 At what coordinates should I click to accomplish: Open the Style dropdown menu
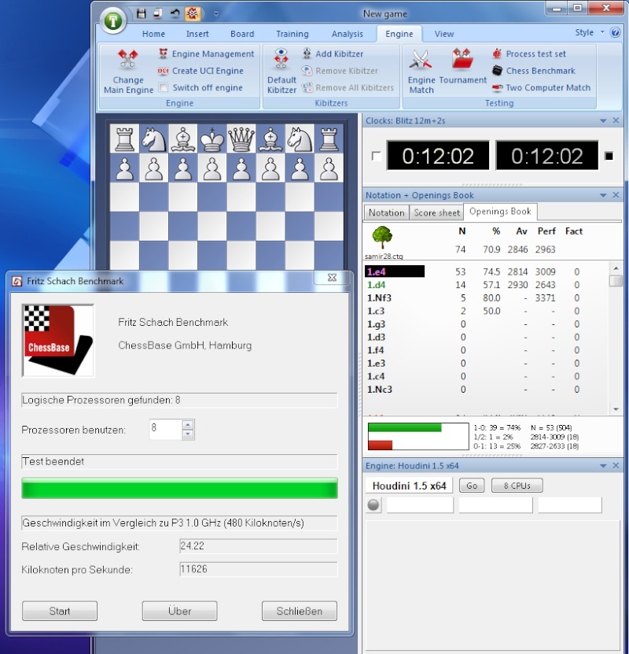[590, 32]
